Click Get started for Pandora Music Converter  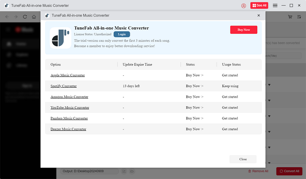230,118
